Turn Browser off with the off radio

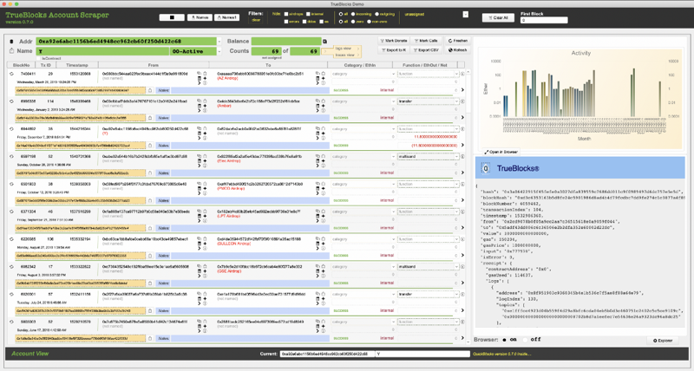(526, 340)
